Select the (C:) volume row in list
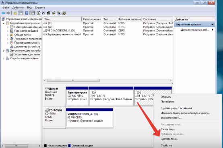Viewport: 223px width, 148px height. (x=108, y=23)
